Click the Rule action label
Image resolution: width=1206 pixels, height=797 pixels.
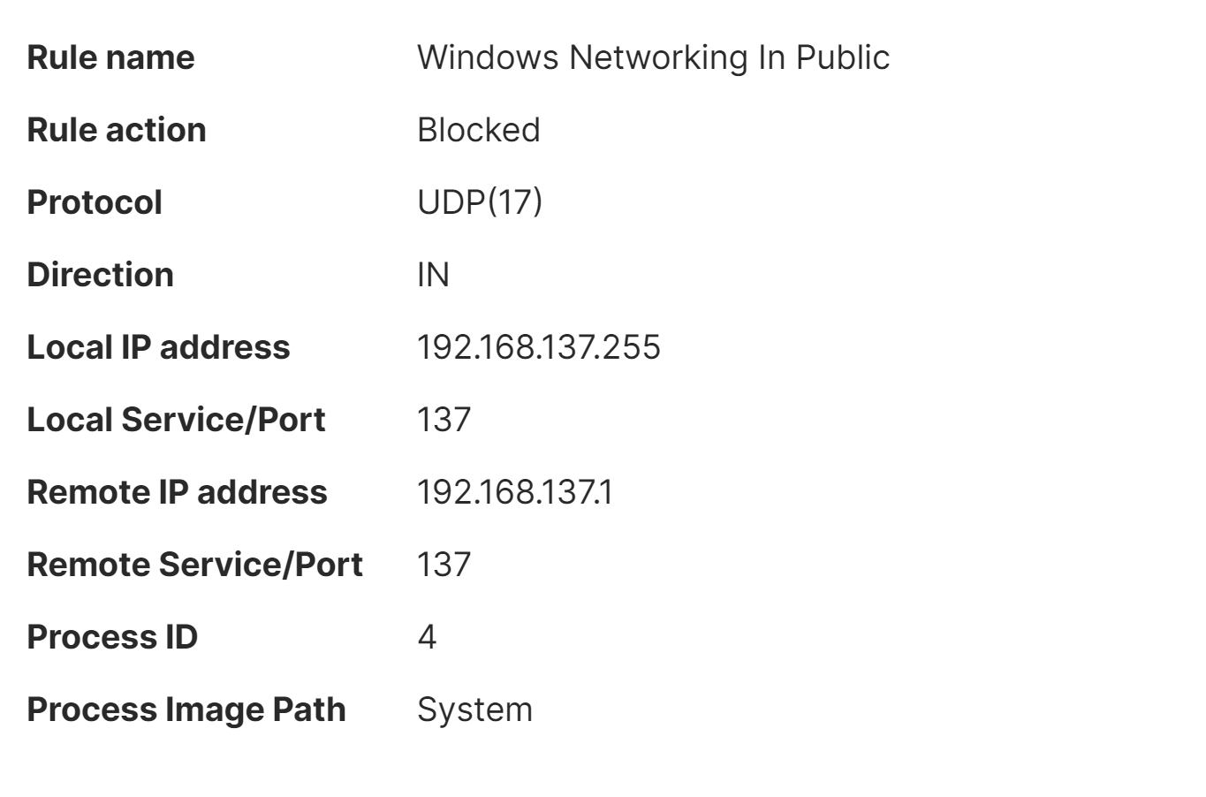(117, 130)
